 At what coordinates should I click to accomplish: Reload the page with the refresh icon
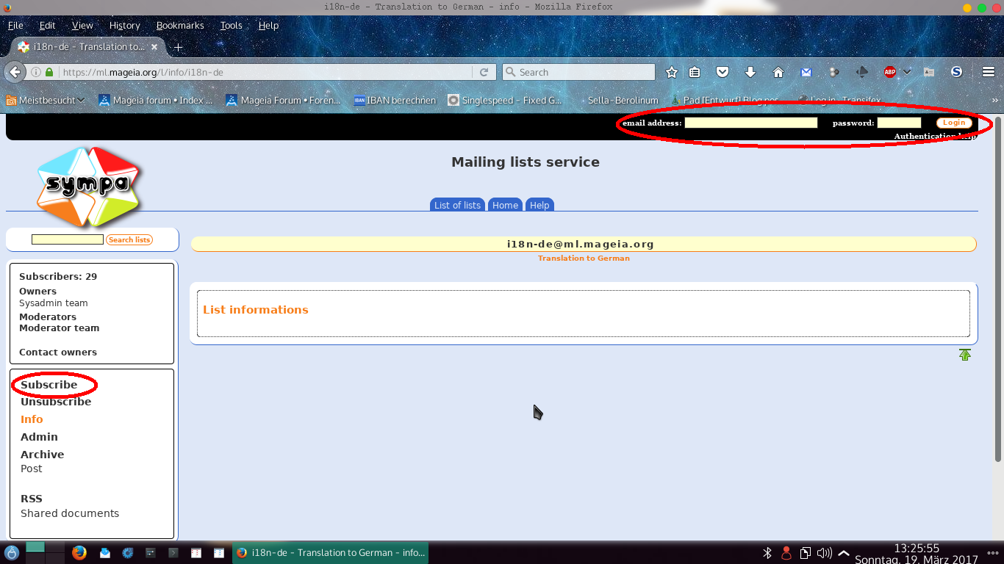pyautogui.click(x=484, y=72)
